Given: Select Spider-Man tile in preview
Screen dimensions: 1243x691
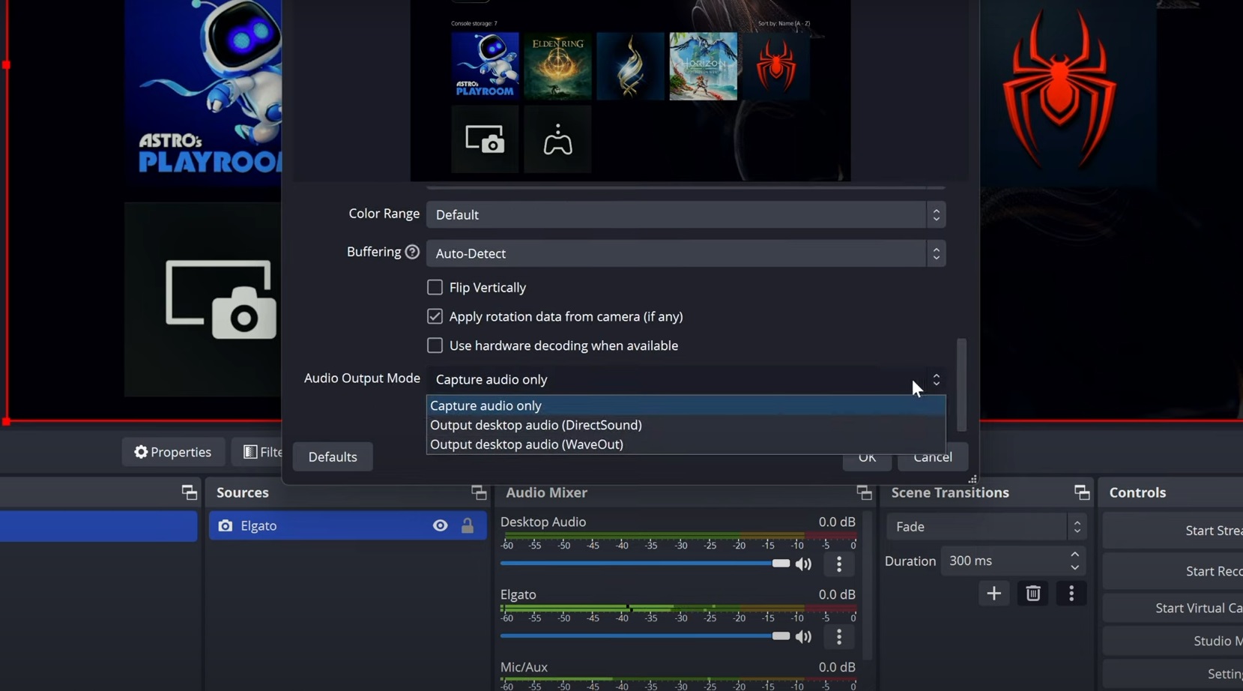Looking at the screenshot, I should (775, 66).
